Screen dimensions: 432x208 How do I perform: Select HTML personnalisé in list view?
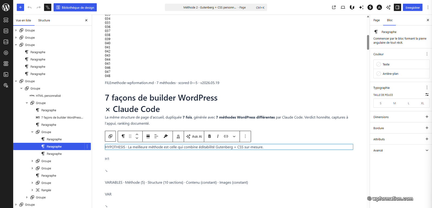coord(48,96)
